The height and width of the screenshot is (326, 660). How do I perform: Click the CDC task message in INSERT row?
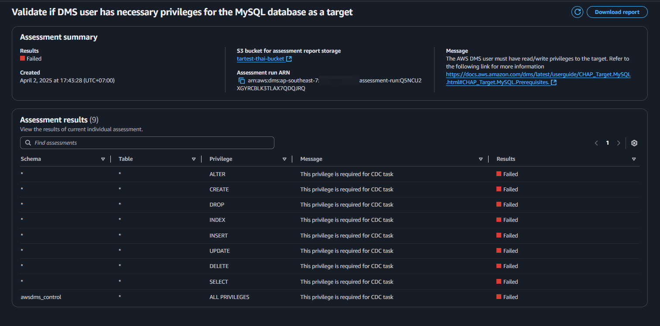click(347, 236)
